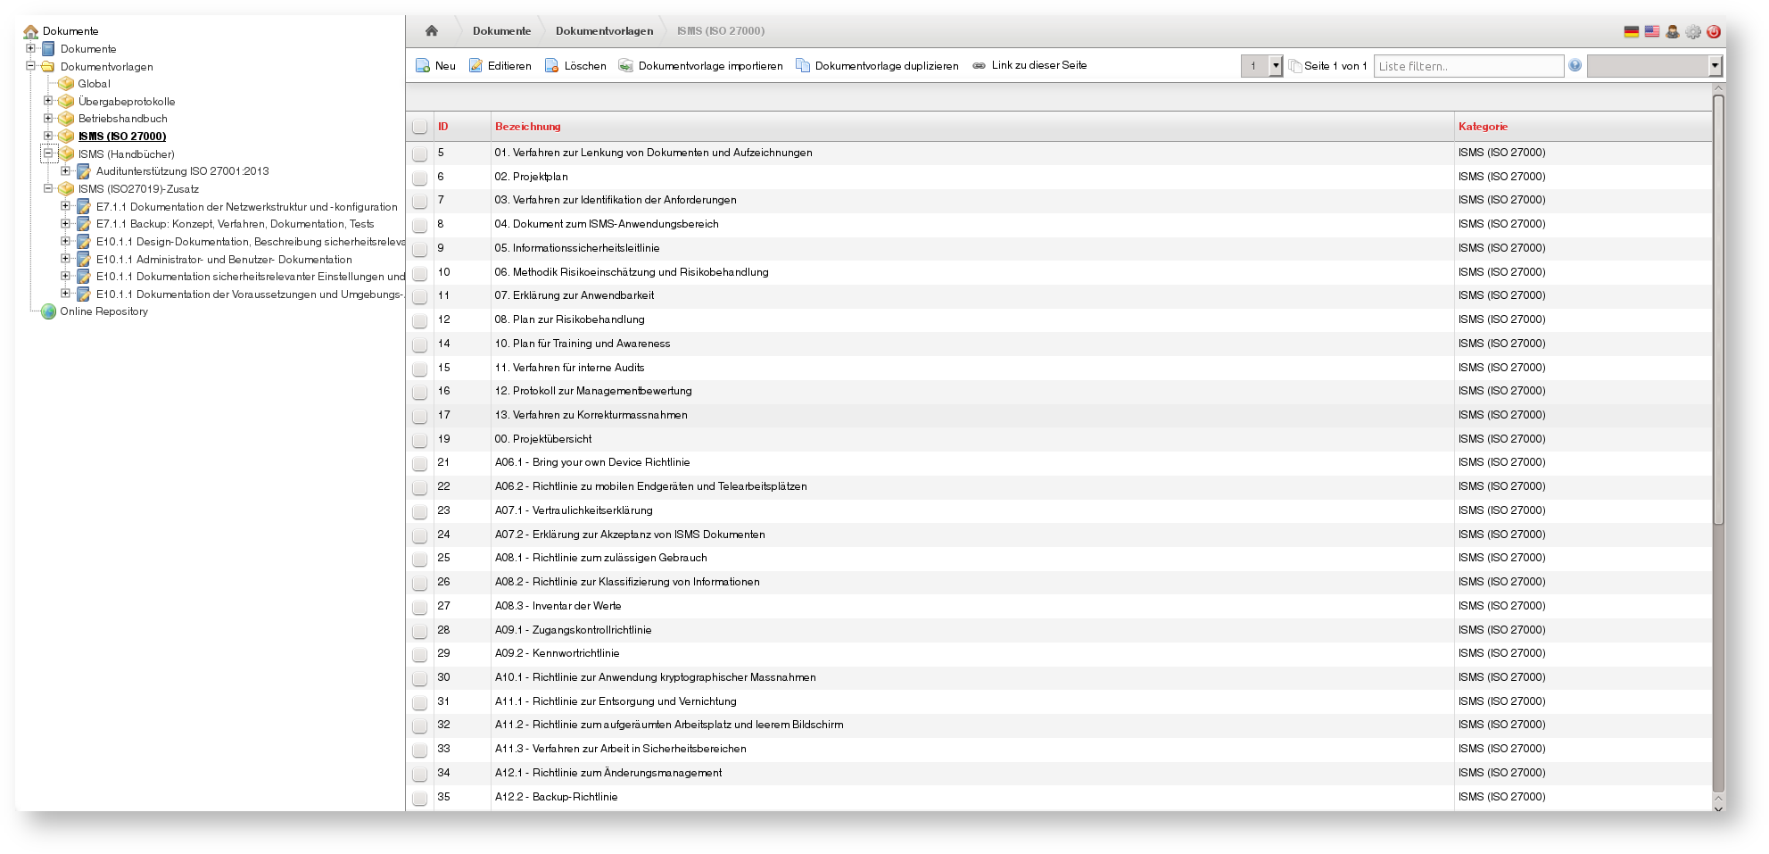
Task: Open settings gear icon
Action: click(1693, 32)
